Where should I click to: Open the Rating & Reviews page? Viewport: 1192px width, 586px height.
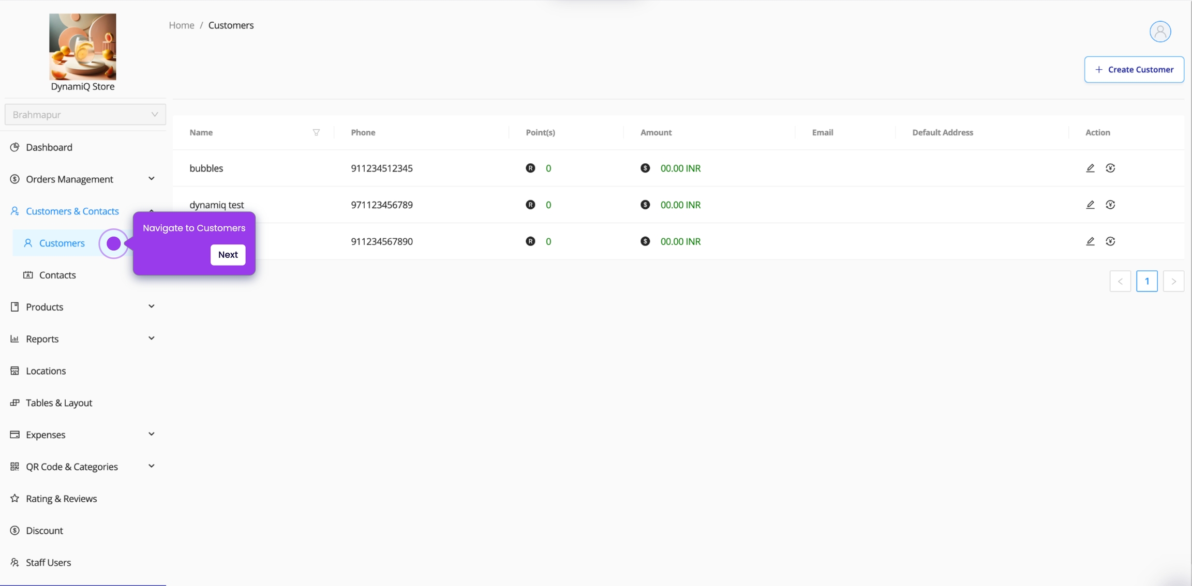pos(61,498)
